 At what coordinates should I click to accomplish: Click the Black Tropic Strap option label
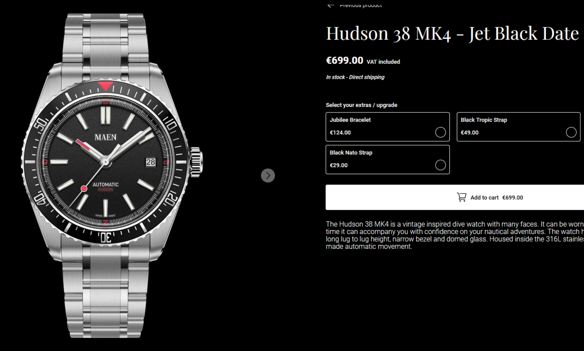tap(484, 120)
